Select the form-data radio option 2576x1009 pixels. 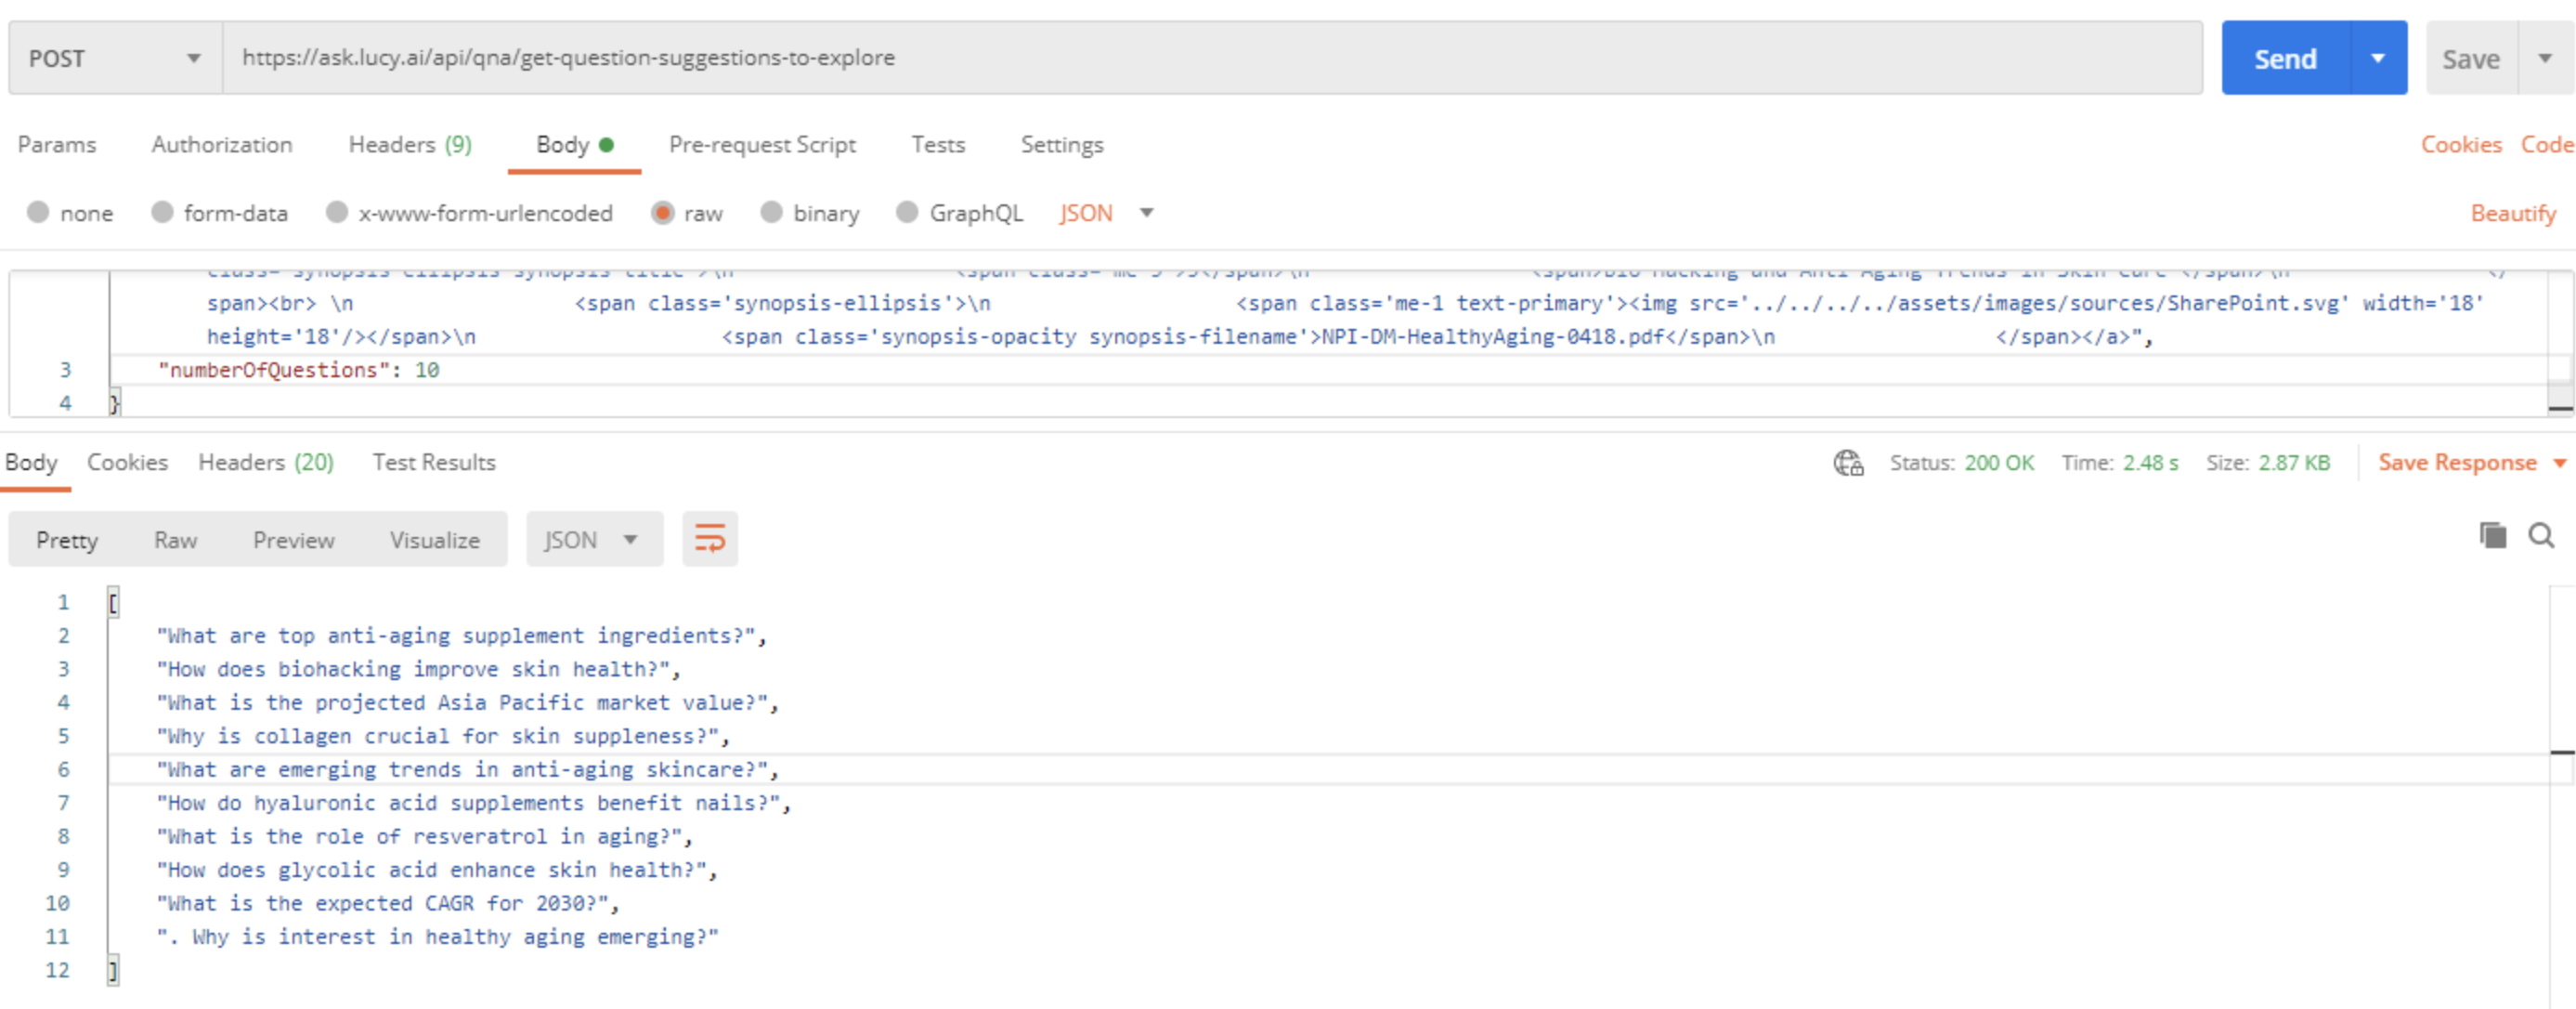coord(162,213)
